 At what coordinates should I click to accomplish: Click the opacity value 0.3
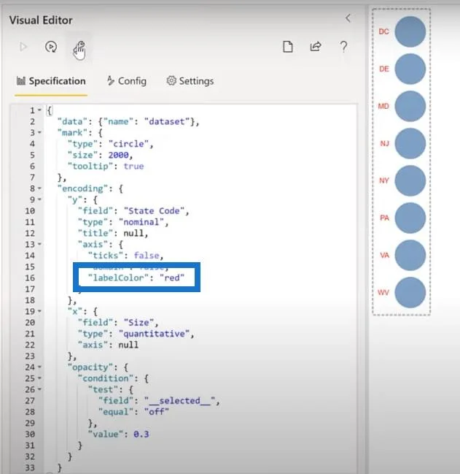coord(141,435)
